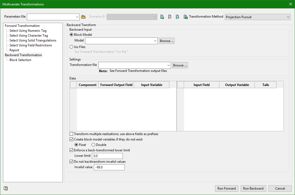295x195 pixels.
Task: Select the Isis Files radio button
Action: (72, 47)
